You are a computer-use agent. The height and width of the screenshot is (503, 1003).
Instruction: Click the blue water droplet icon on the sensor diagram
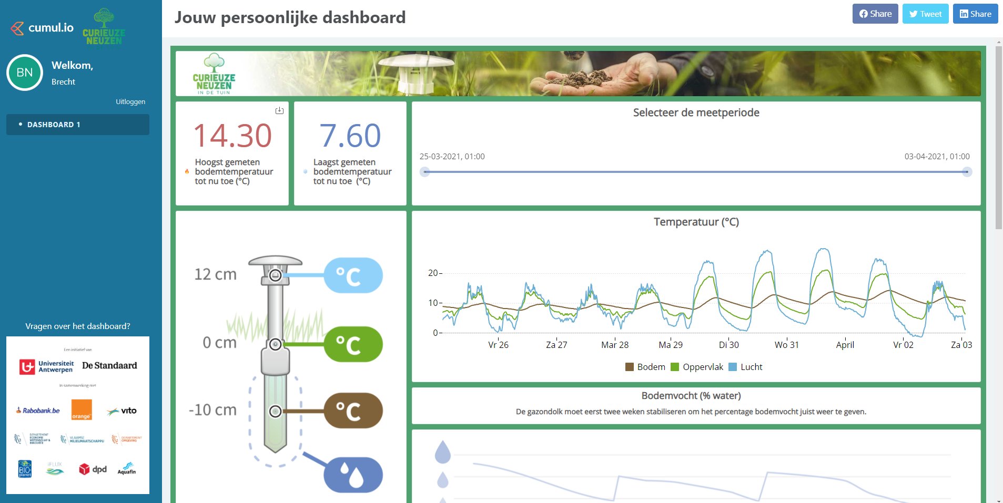coord(353,474)
